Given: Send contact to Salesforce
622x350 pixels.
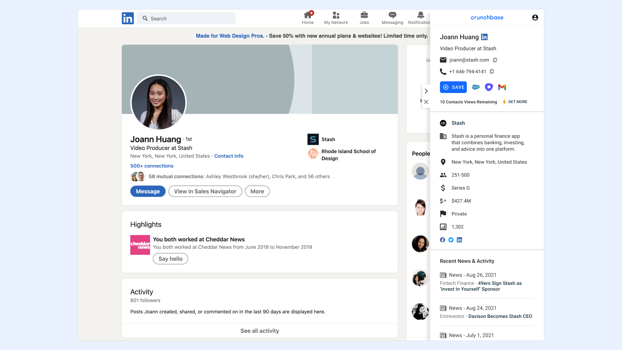Looking at the screenshot, I should point(476,87).
